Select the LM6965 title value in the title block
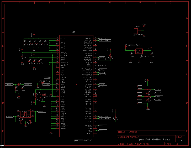The width and height of the screenshot is (191, 148). pyautogui.click(x=133, y=132)
